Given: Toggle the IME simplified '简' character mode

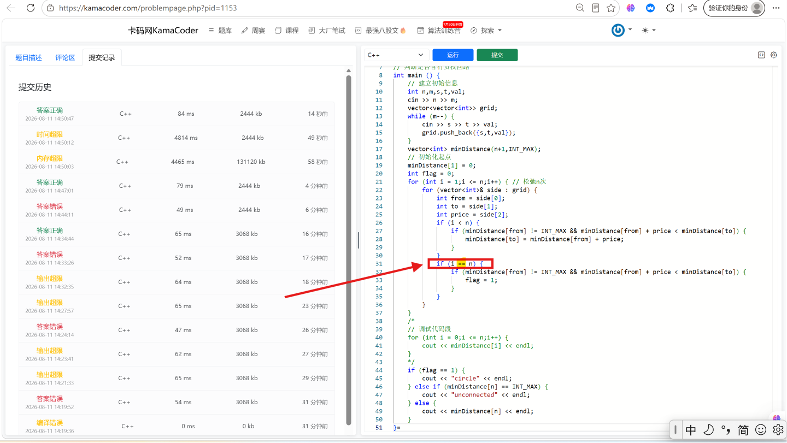Looking at the screenshot, I should (743, 430).
